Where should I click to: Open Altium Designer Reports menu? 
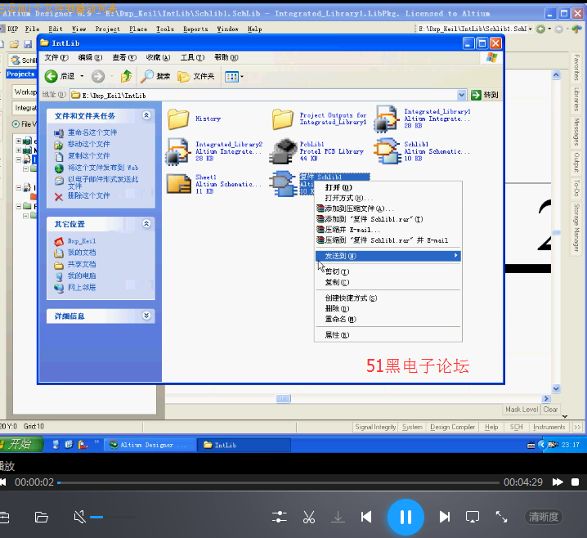pos(195,29)
